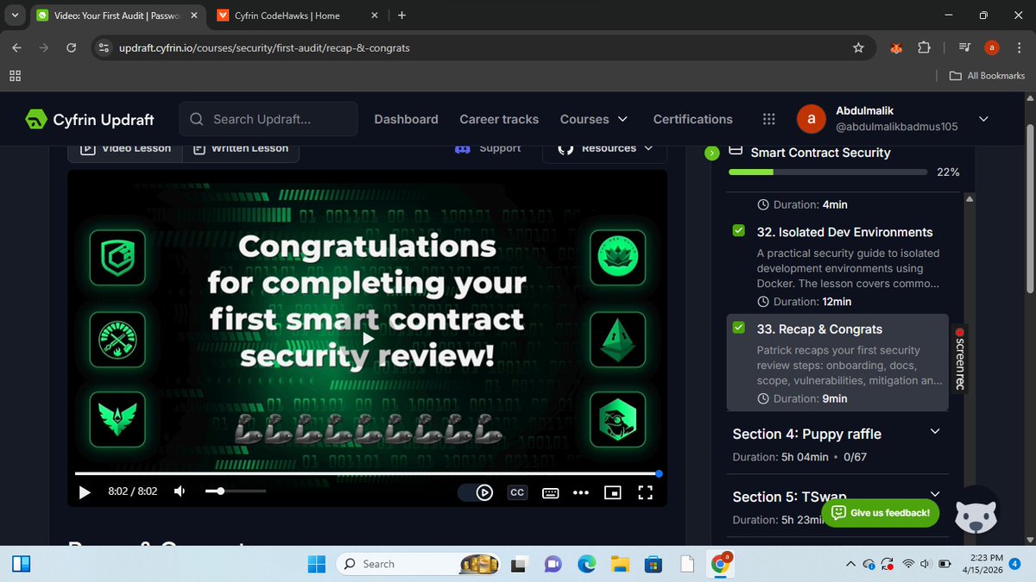The height and width of the screenshot is (582, 1036).
Task: Click the orange user avatar icon
Action: pyautogui.click(x=811, y=119)
